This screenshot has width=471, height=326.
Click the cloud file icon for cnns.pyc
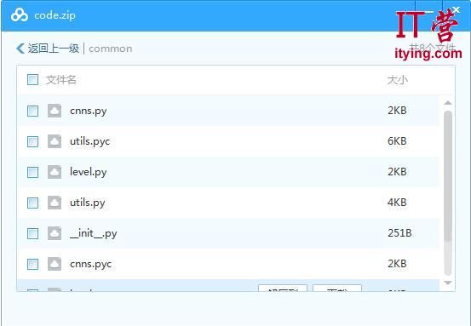(x=55, y=264)
